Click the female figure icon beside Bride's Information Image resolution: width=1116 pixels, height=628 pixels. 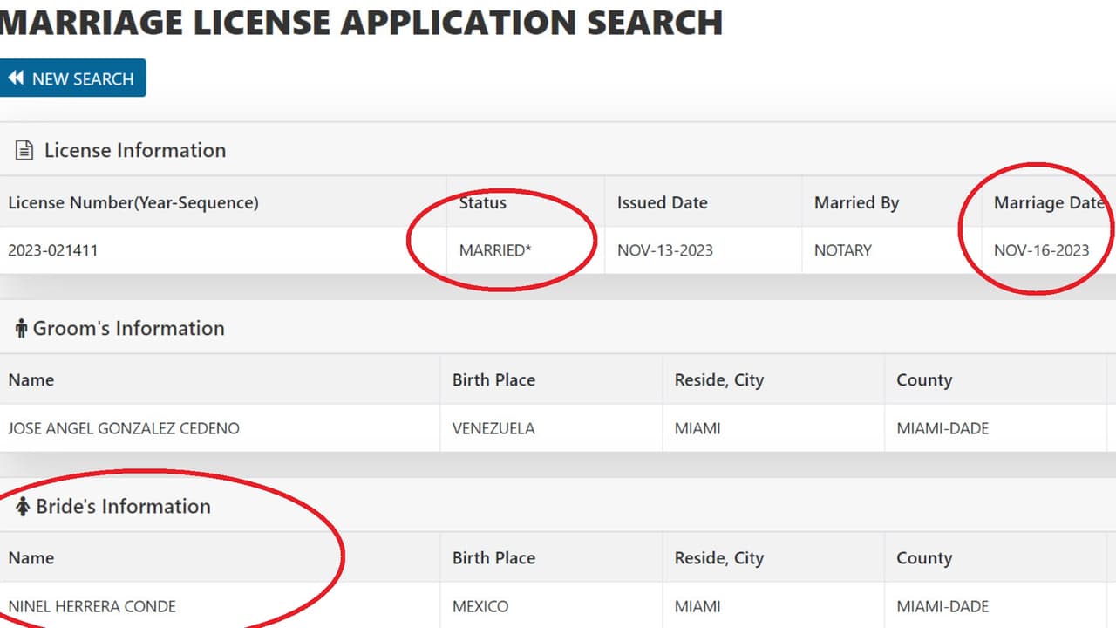(x=23, y=507)
